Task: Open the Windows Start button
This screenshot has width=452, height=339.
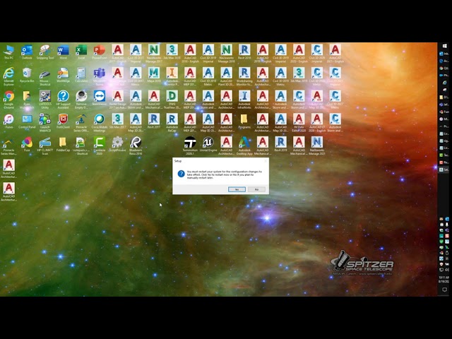Action: 444,46
